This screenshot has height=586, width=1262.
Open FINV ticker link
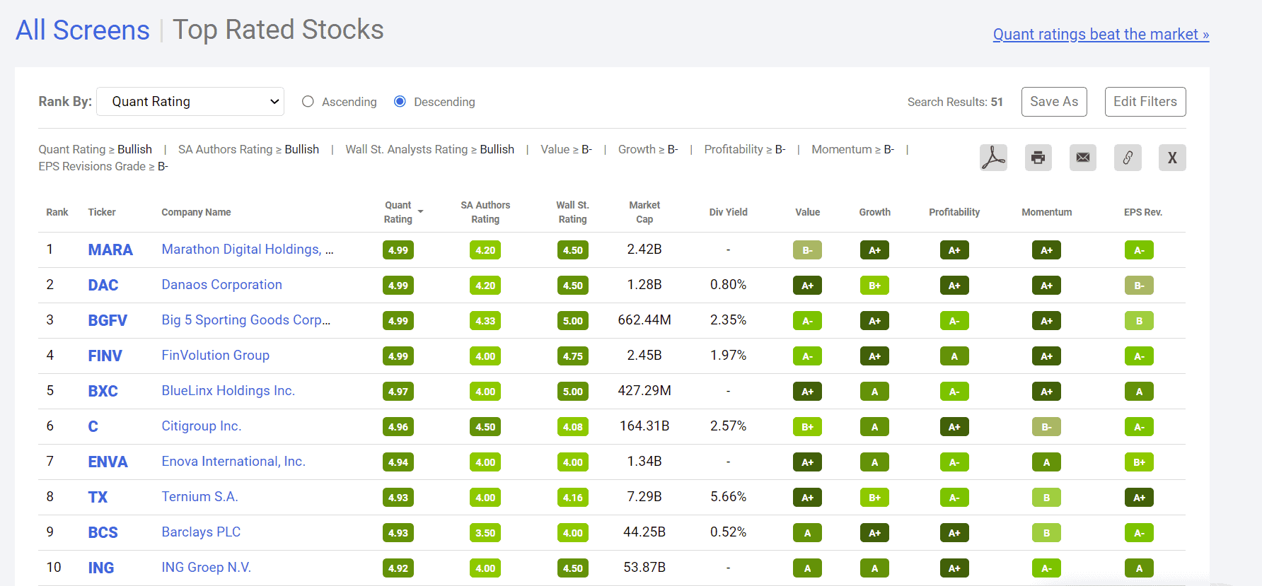click(105, 356)
